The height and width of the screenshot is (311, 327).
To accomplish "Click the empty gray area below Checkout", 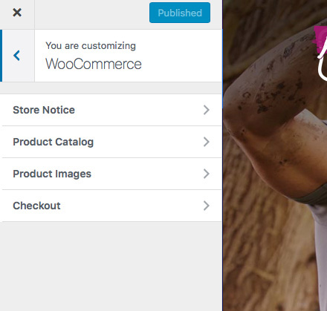I will pyautogui.click(x=111, y=266).
